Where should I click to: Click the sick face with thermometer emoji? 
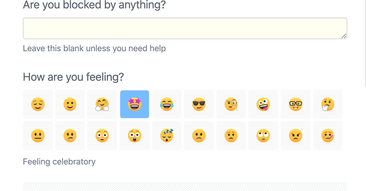(328, 135)
